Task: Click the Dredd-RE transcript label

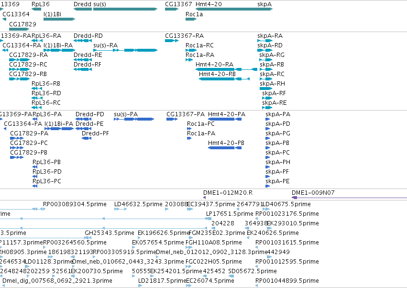Action: tap(88, 55)
